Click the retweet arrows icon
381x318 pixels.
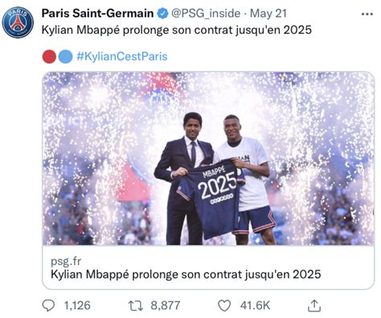point(136,306)
